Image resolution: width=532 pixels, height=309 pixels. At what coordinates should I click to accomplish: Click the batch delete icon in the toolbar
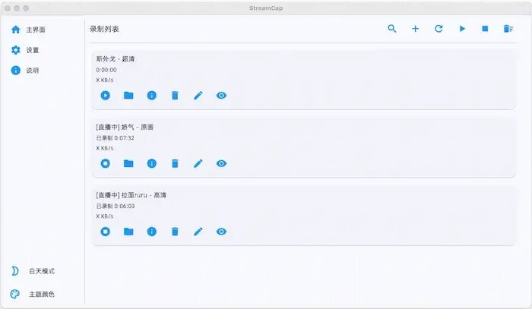[x=508, y=29]
